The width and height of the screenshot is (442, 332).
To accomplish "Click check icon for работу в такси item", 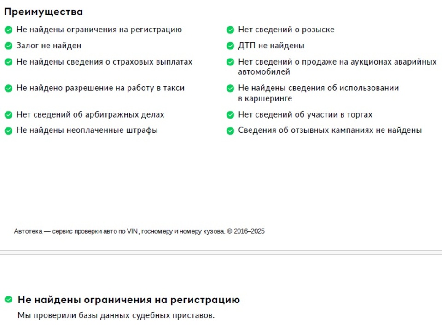I will point(8,89).
